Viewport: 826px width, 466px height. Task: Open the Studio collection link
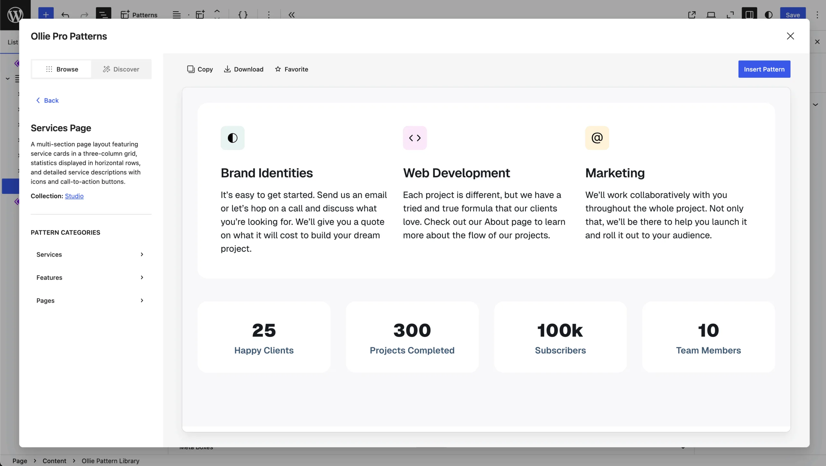pyautogui.click(x=74, y=196)
